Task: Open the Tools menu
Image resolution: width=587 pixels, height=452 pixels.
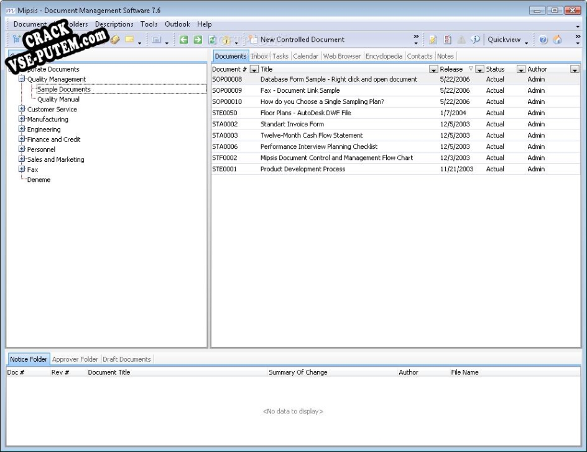Action: tap(149, 24)
